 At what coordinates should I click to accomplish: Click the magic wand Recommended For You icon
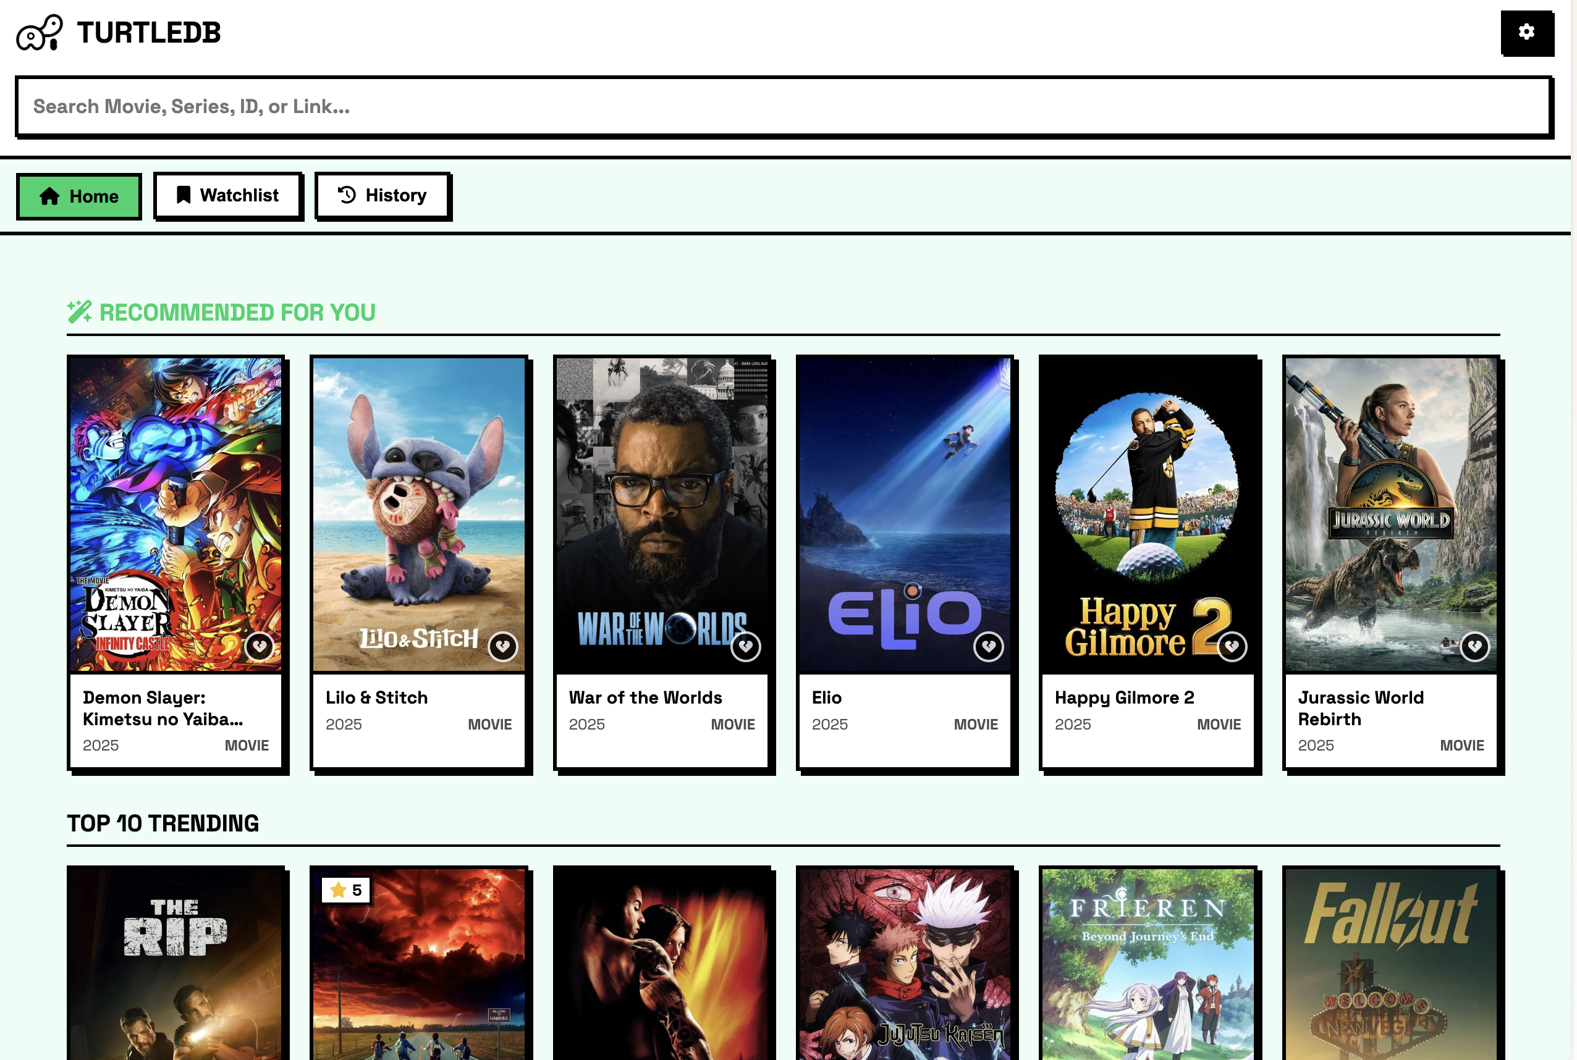point(79,312)
